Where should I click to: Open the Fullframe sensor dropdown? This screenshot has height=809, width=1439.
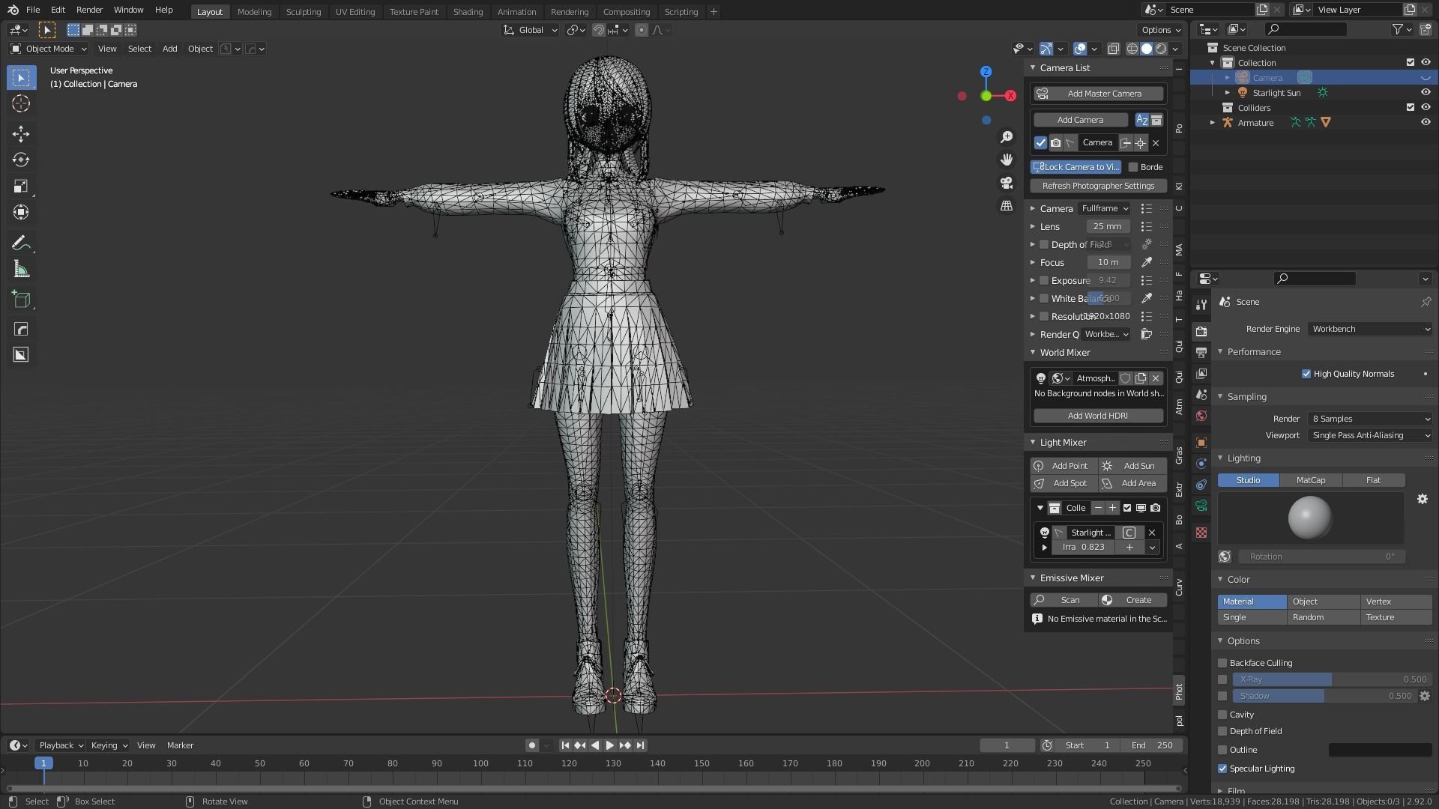[x=1105, y=208]
